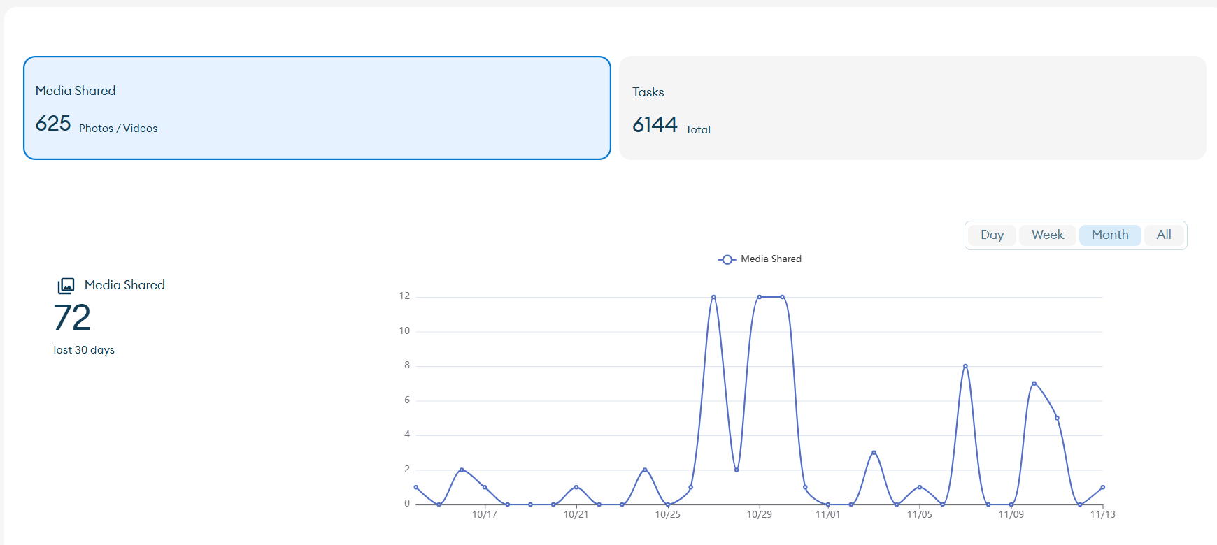The height and width of the screenshot is (545, 1217).
Task: Switch the chart to Week view
Action: tap(1047, 235)
